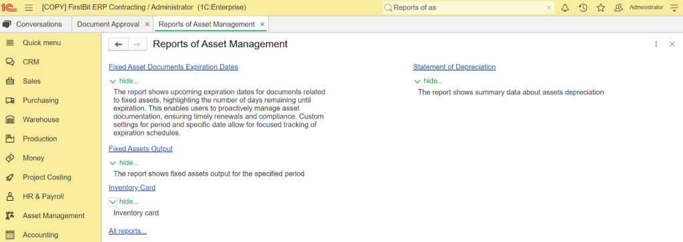Open Fixed Asset Documents Expiration Dates report
Screen dimensions: 683x242
tap(173, 67)
